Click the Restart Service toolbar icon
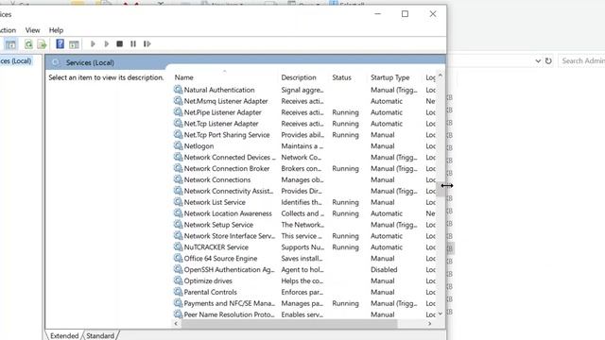This screenshot has width=605, height=340. [147, 44]
